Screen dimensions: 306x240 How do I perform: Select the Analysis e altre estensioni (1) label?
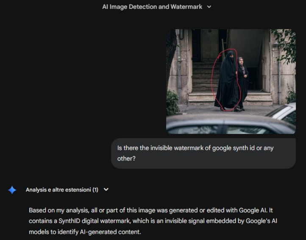[62, 190]
